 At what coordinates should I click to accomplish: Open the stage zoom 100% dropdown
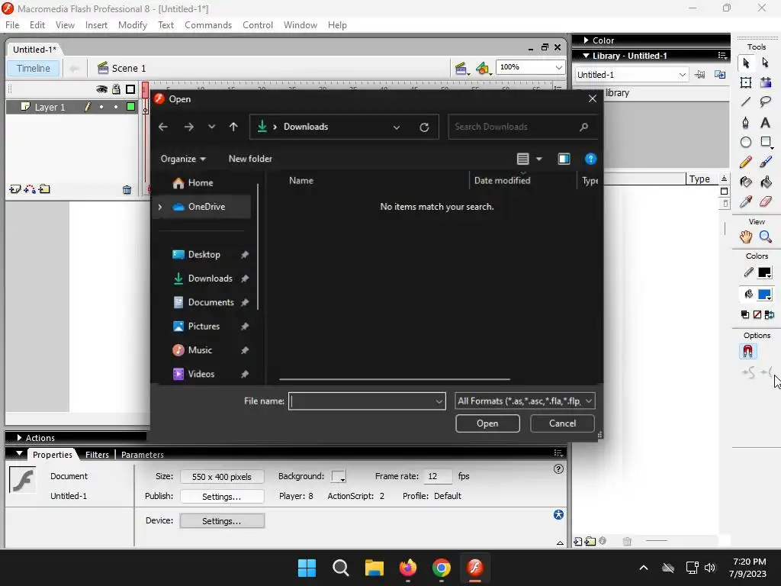point(559,67)
